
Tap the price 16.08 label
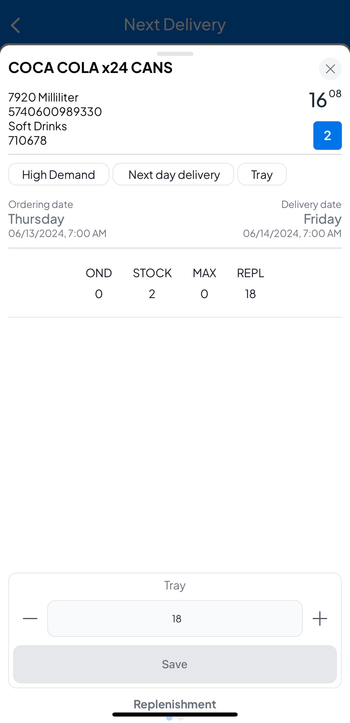pyautogui.click(x=325, y=99)
